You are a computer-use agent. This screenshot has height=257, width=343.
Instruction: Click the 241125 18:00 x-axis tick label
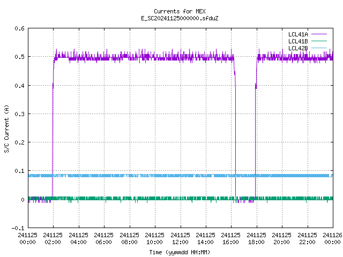click(256, 239)
